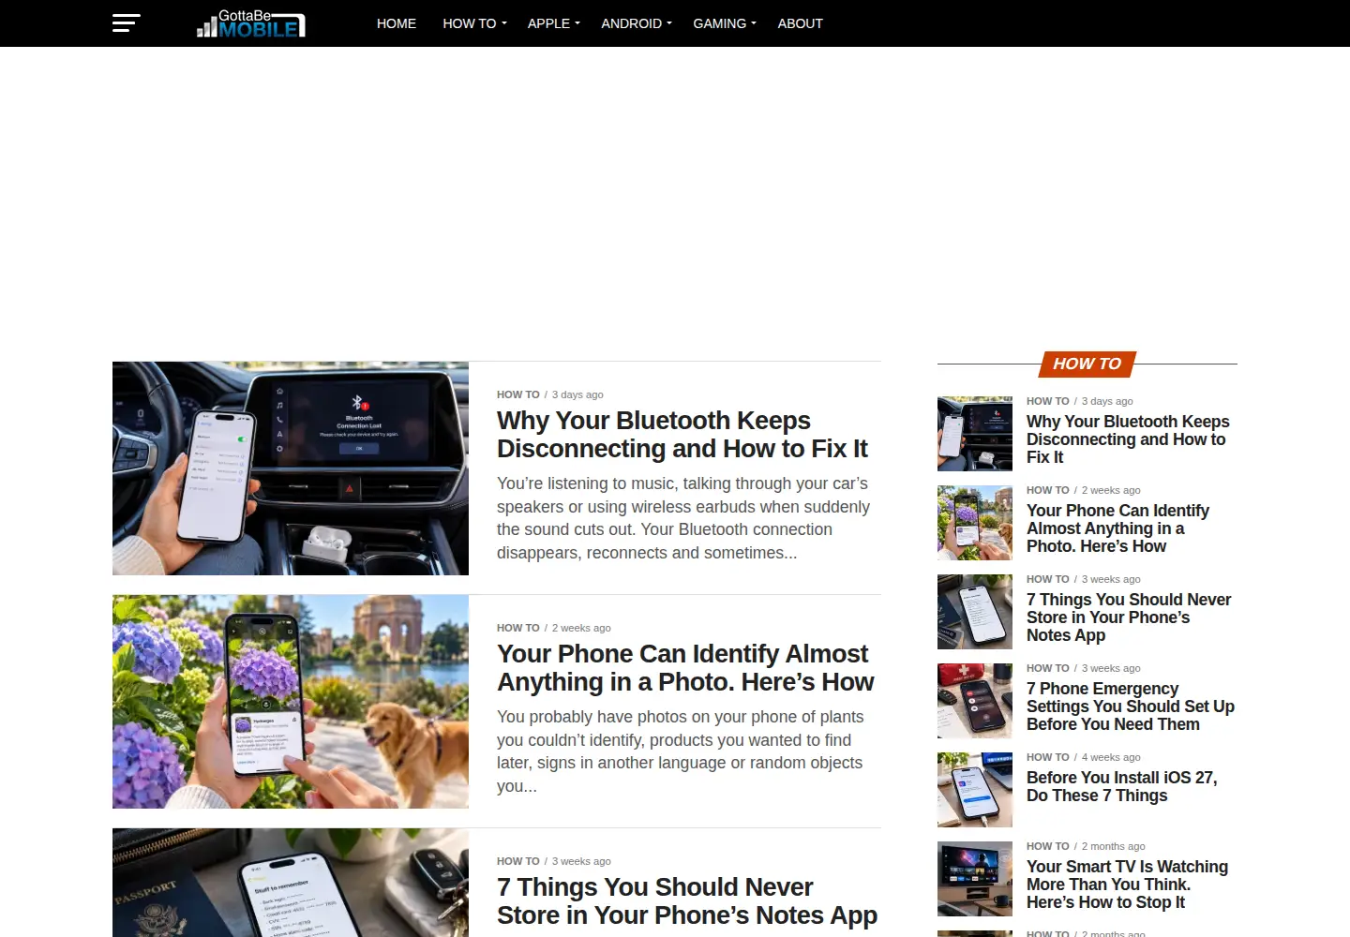Expand the ANDROID dropdown menu

coord(637,23)
